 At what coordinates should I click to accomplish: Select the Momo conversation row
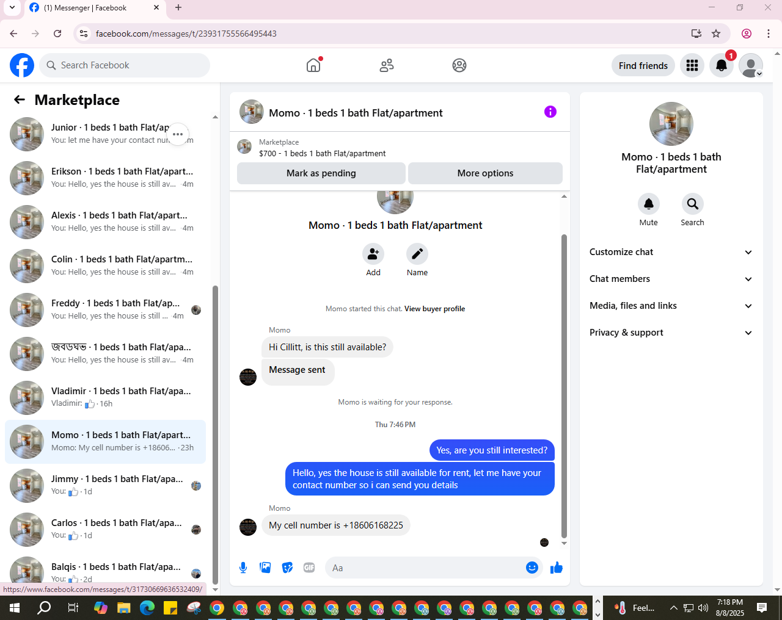click(105, 441)
